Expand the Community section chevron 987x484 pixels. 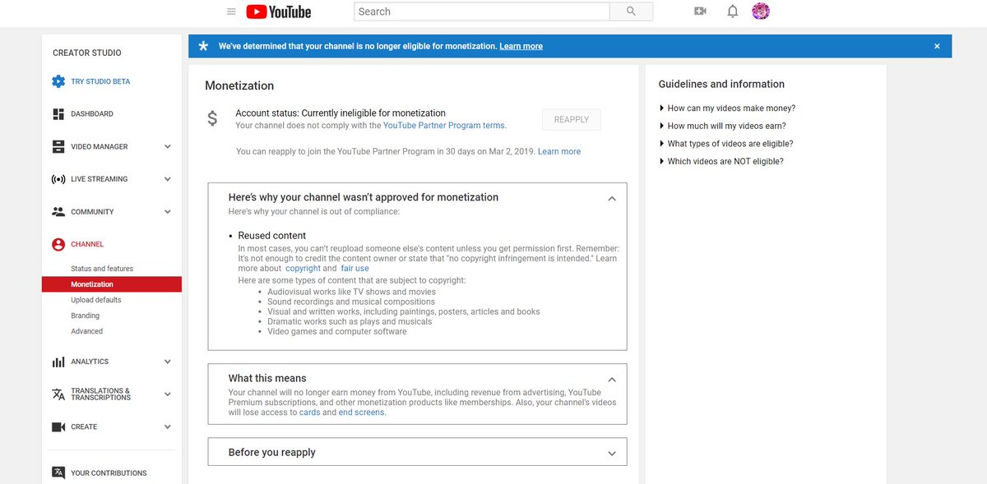point(168,212)
